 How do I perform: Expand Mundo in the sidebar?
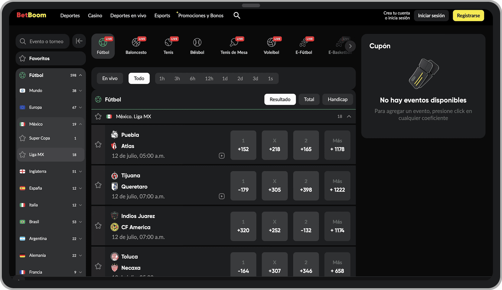click(80, 91)
